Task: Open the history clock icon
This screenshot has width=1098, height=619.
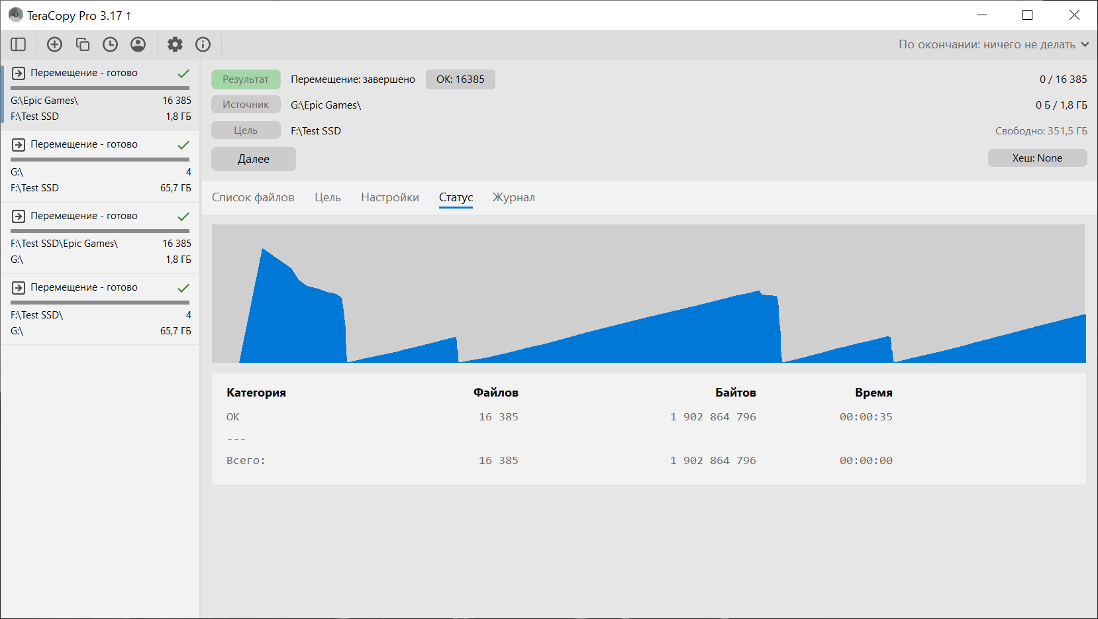Action: 110,44
